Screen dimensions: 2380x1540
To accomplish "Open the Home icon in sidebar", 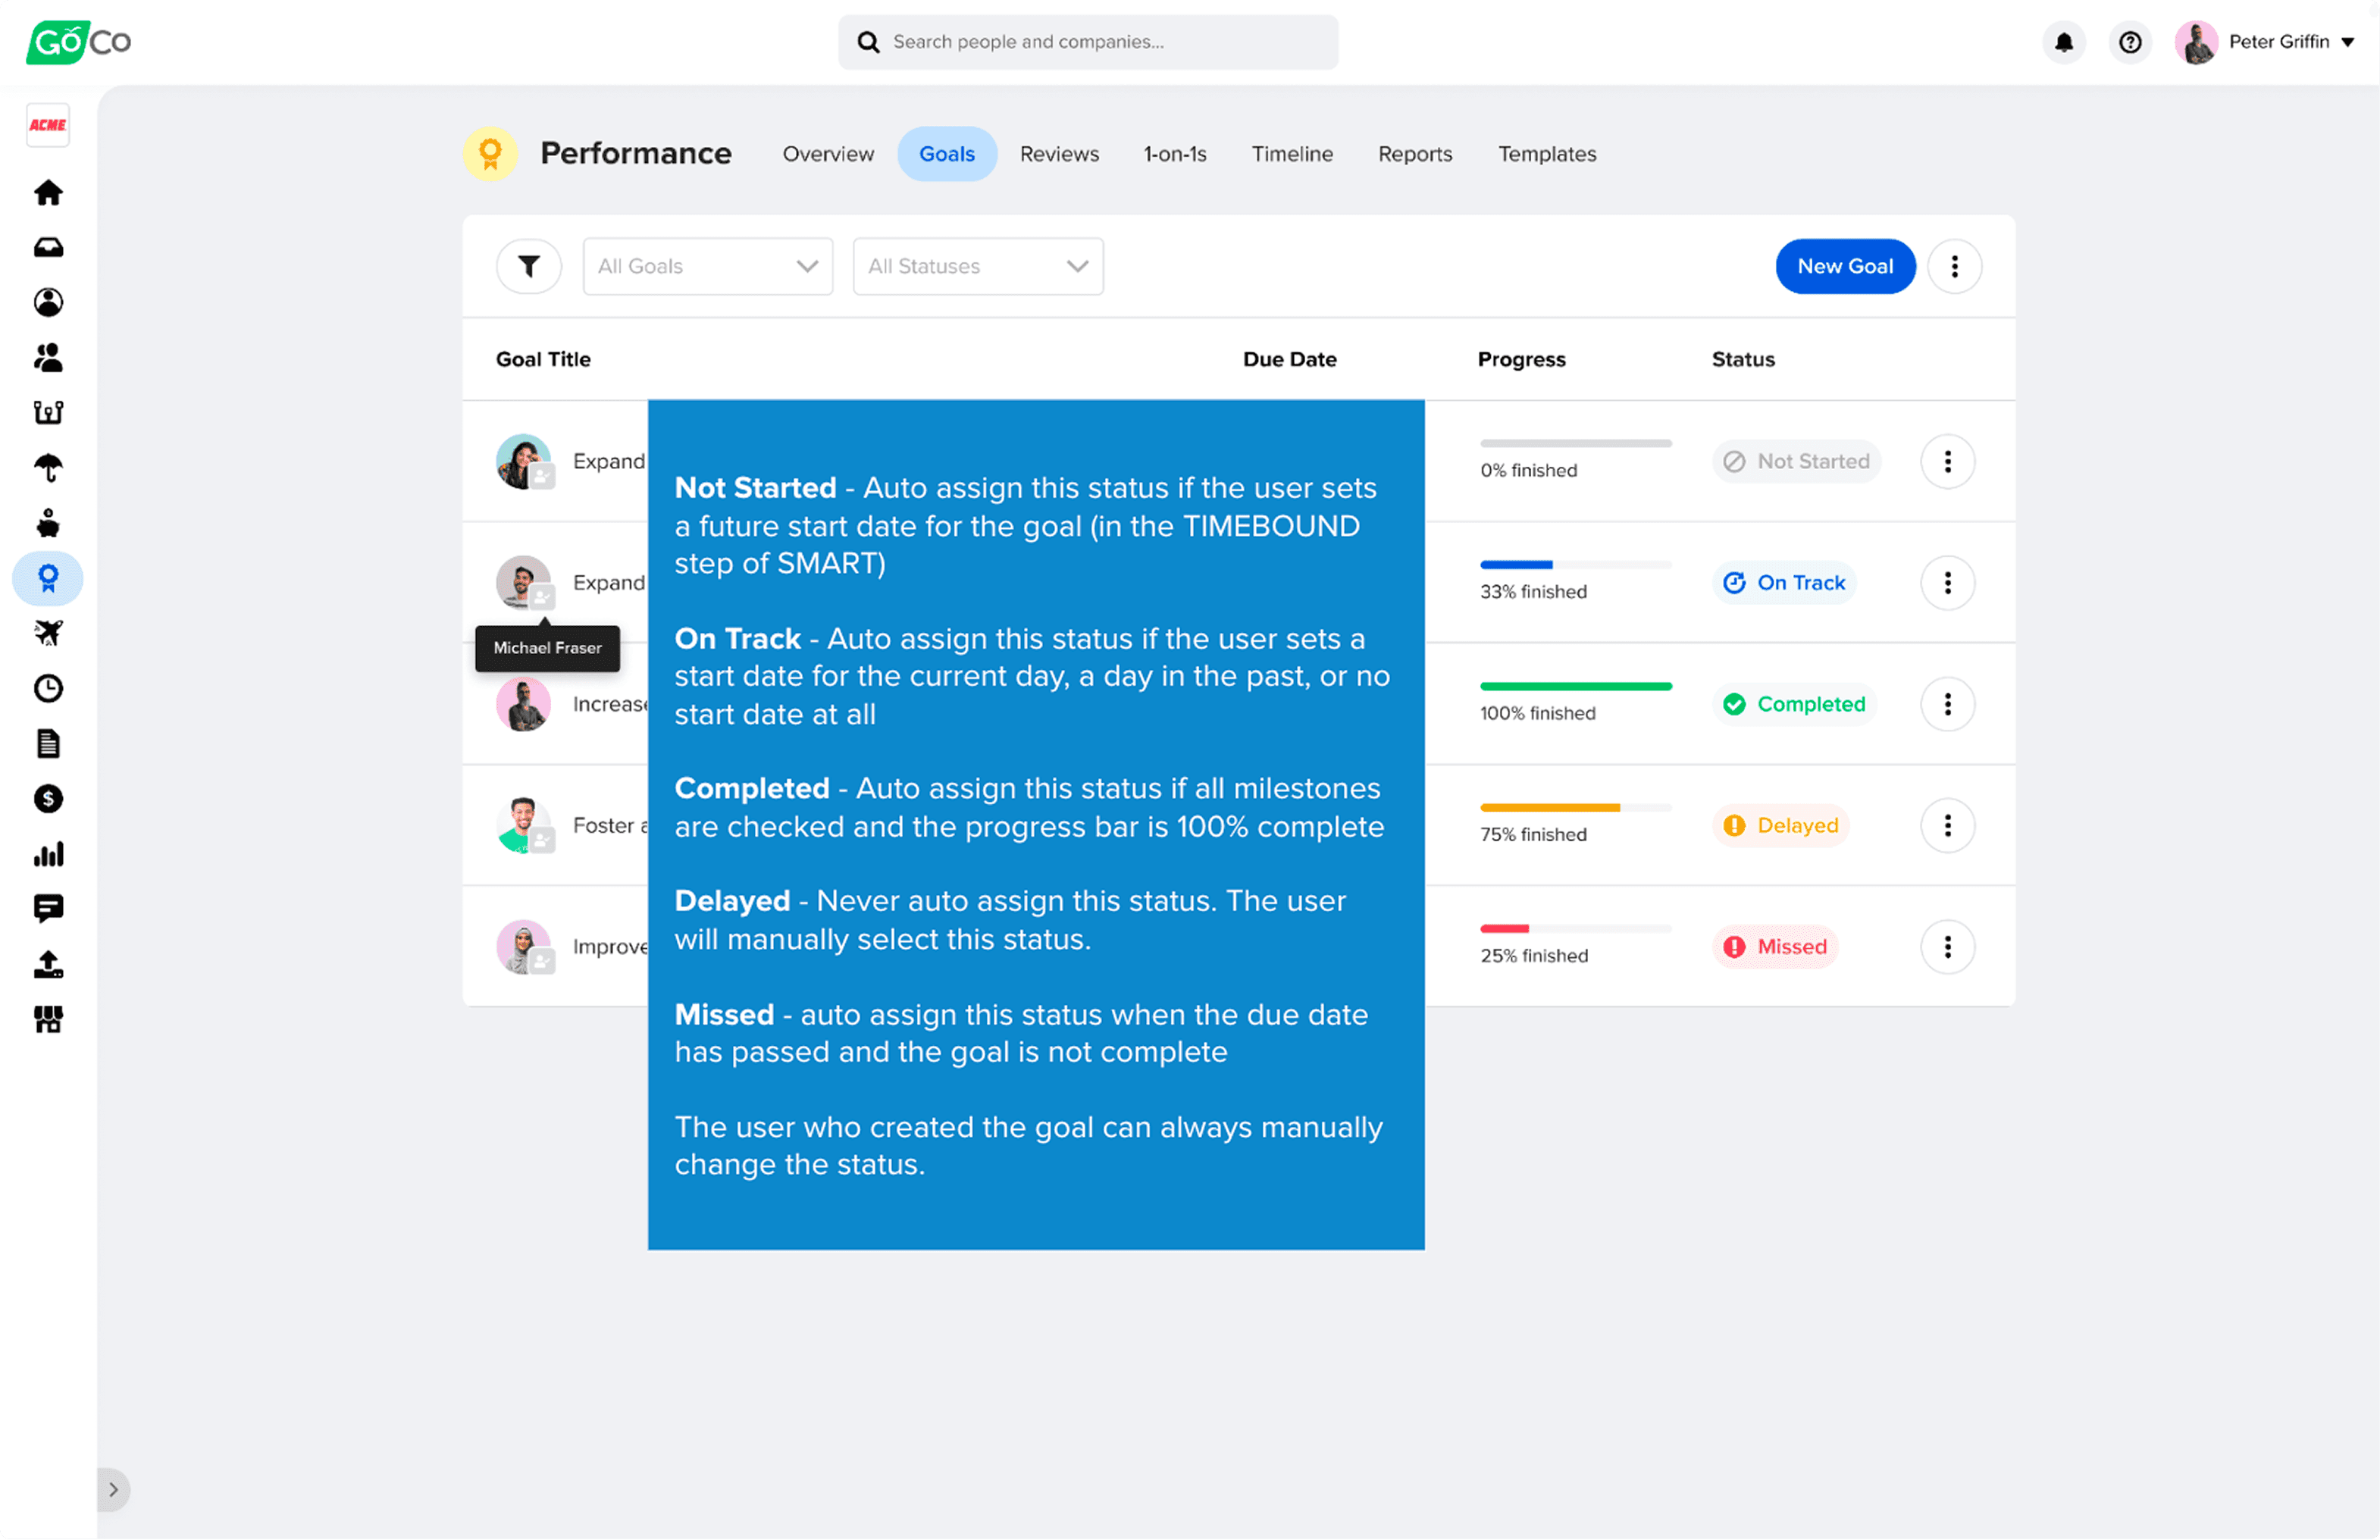I will pyautogui.click(x=48, y=192).
